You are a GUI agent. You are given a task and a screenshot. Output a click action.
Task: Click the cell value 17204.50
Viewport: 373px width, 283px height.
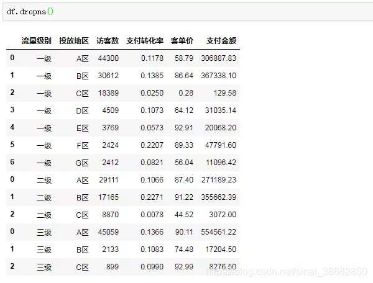[x=221, y=249]
